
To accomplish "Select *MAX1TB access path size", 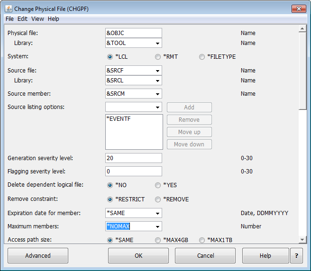I will 202,240.
